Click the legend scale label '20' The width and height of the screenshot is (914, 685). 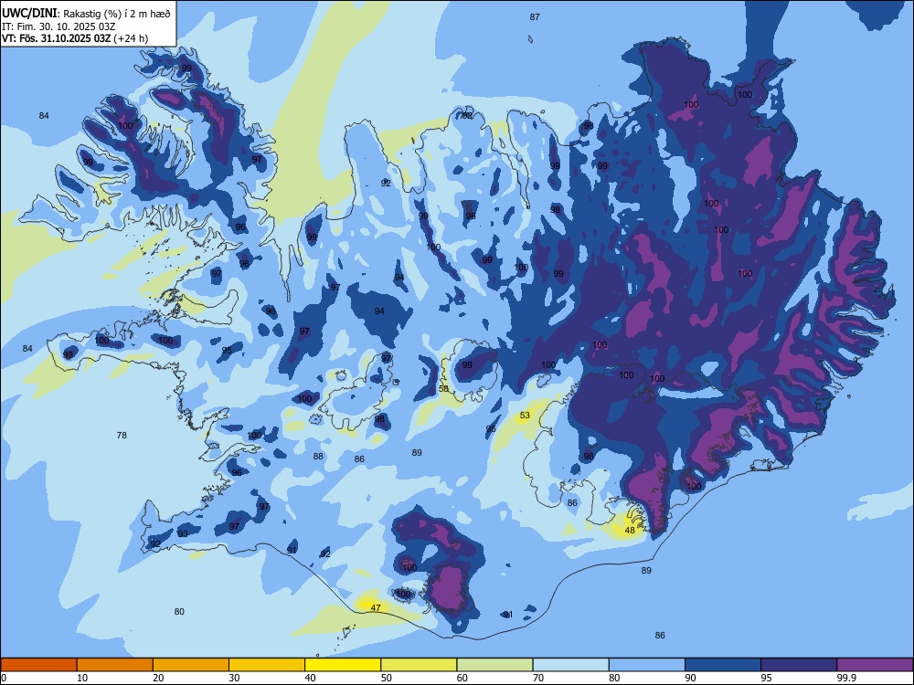click(x=158, y=678)
